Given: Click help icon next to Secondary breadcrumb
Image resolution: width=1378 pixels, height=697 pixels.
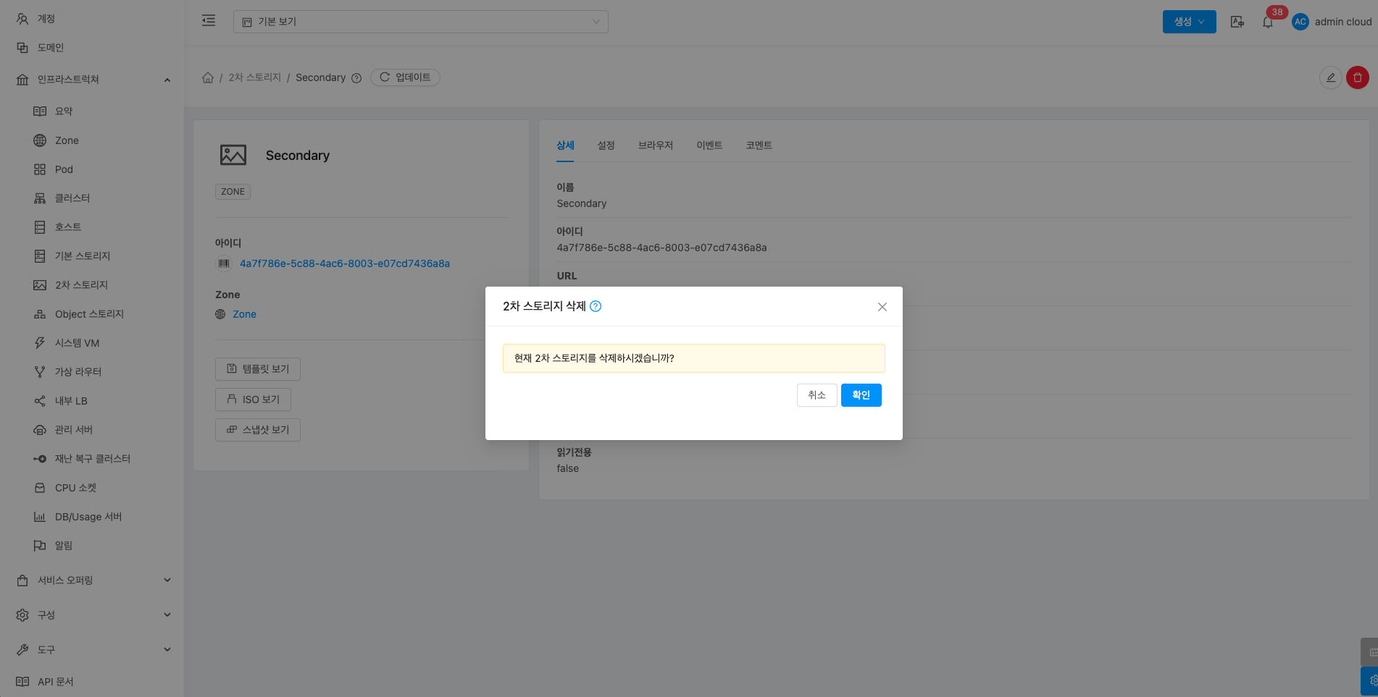Looking at the screenshot, I should point(356,78).
